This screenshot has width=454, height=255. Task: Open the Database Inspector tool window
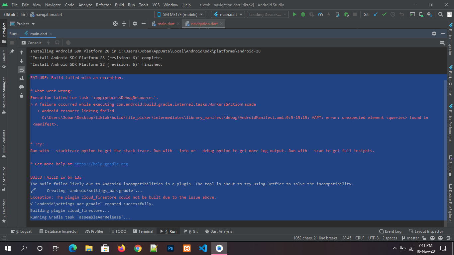tap(58, 231)
